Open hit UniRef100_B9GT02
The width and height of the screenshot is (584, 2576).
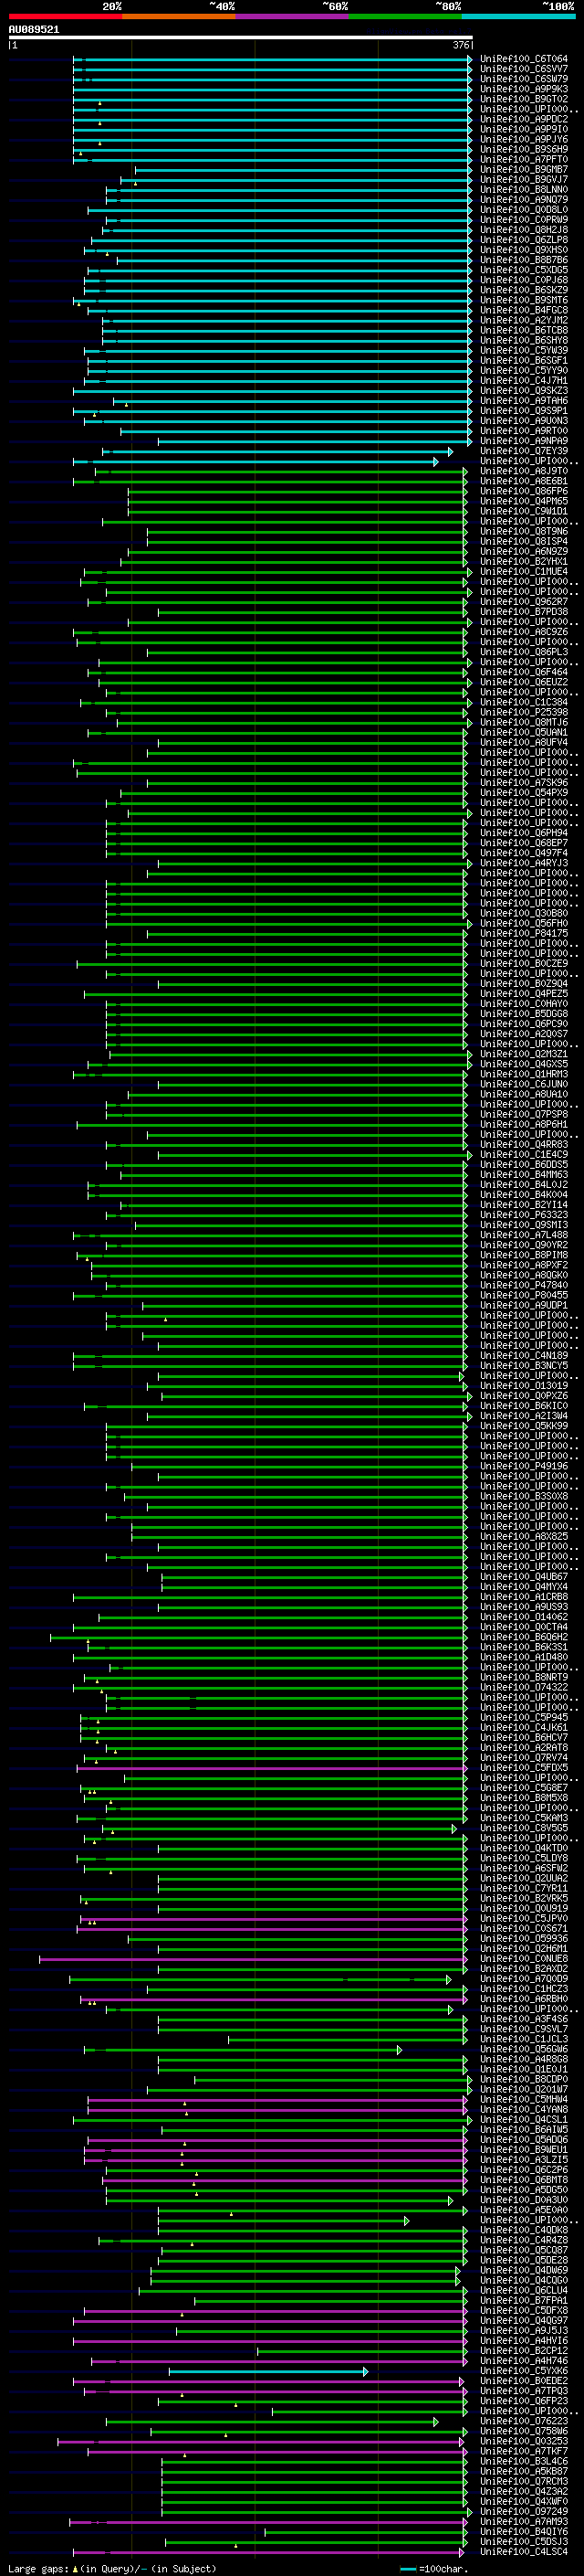(523, 99)
